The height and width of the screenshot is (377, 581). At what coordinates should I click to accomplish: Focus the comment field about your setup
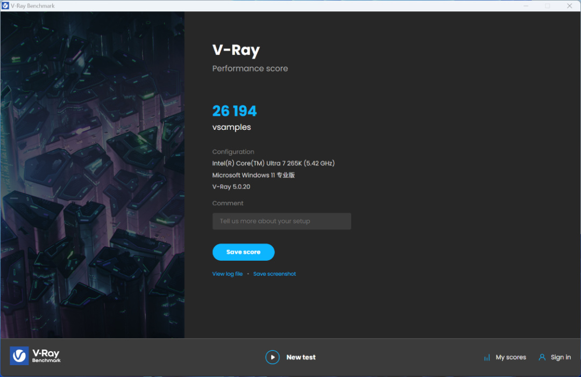(x=281, y=221)
